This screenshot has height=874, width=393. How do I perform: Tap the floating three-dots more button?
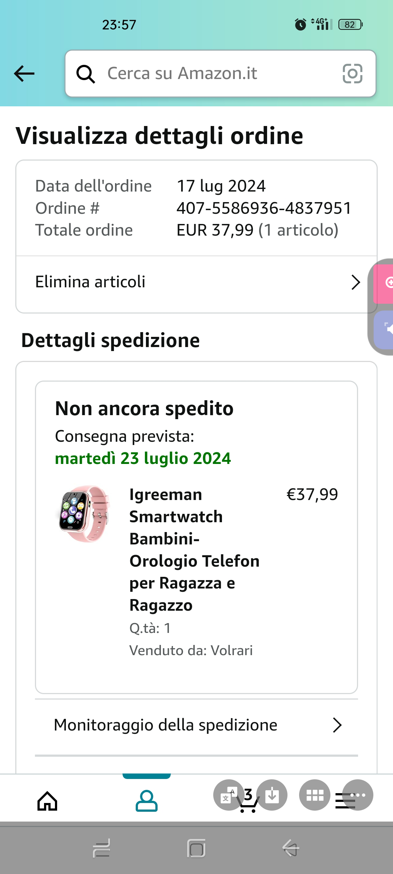[358, 795]
